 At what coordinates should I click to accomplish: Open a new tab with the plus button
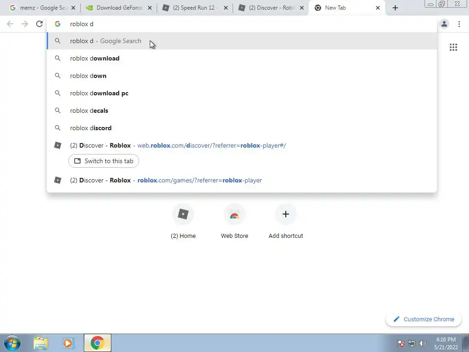tap(395, 8)
